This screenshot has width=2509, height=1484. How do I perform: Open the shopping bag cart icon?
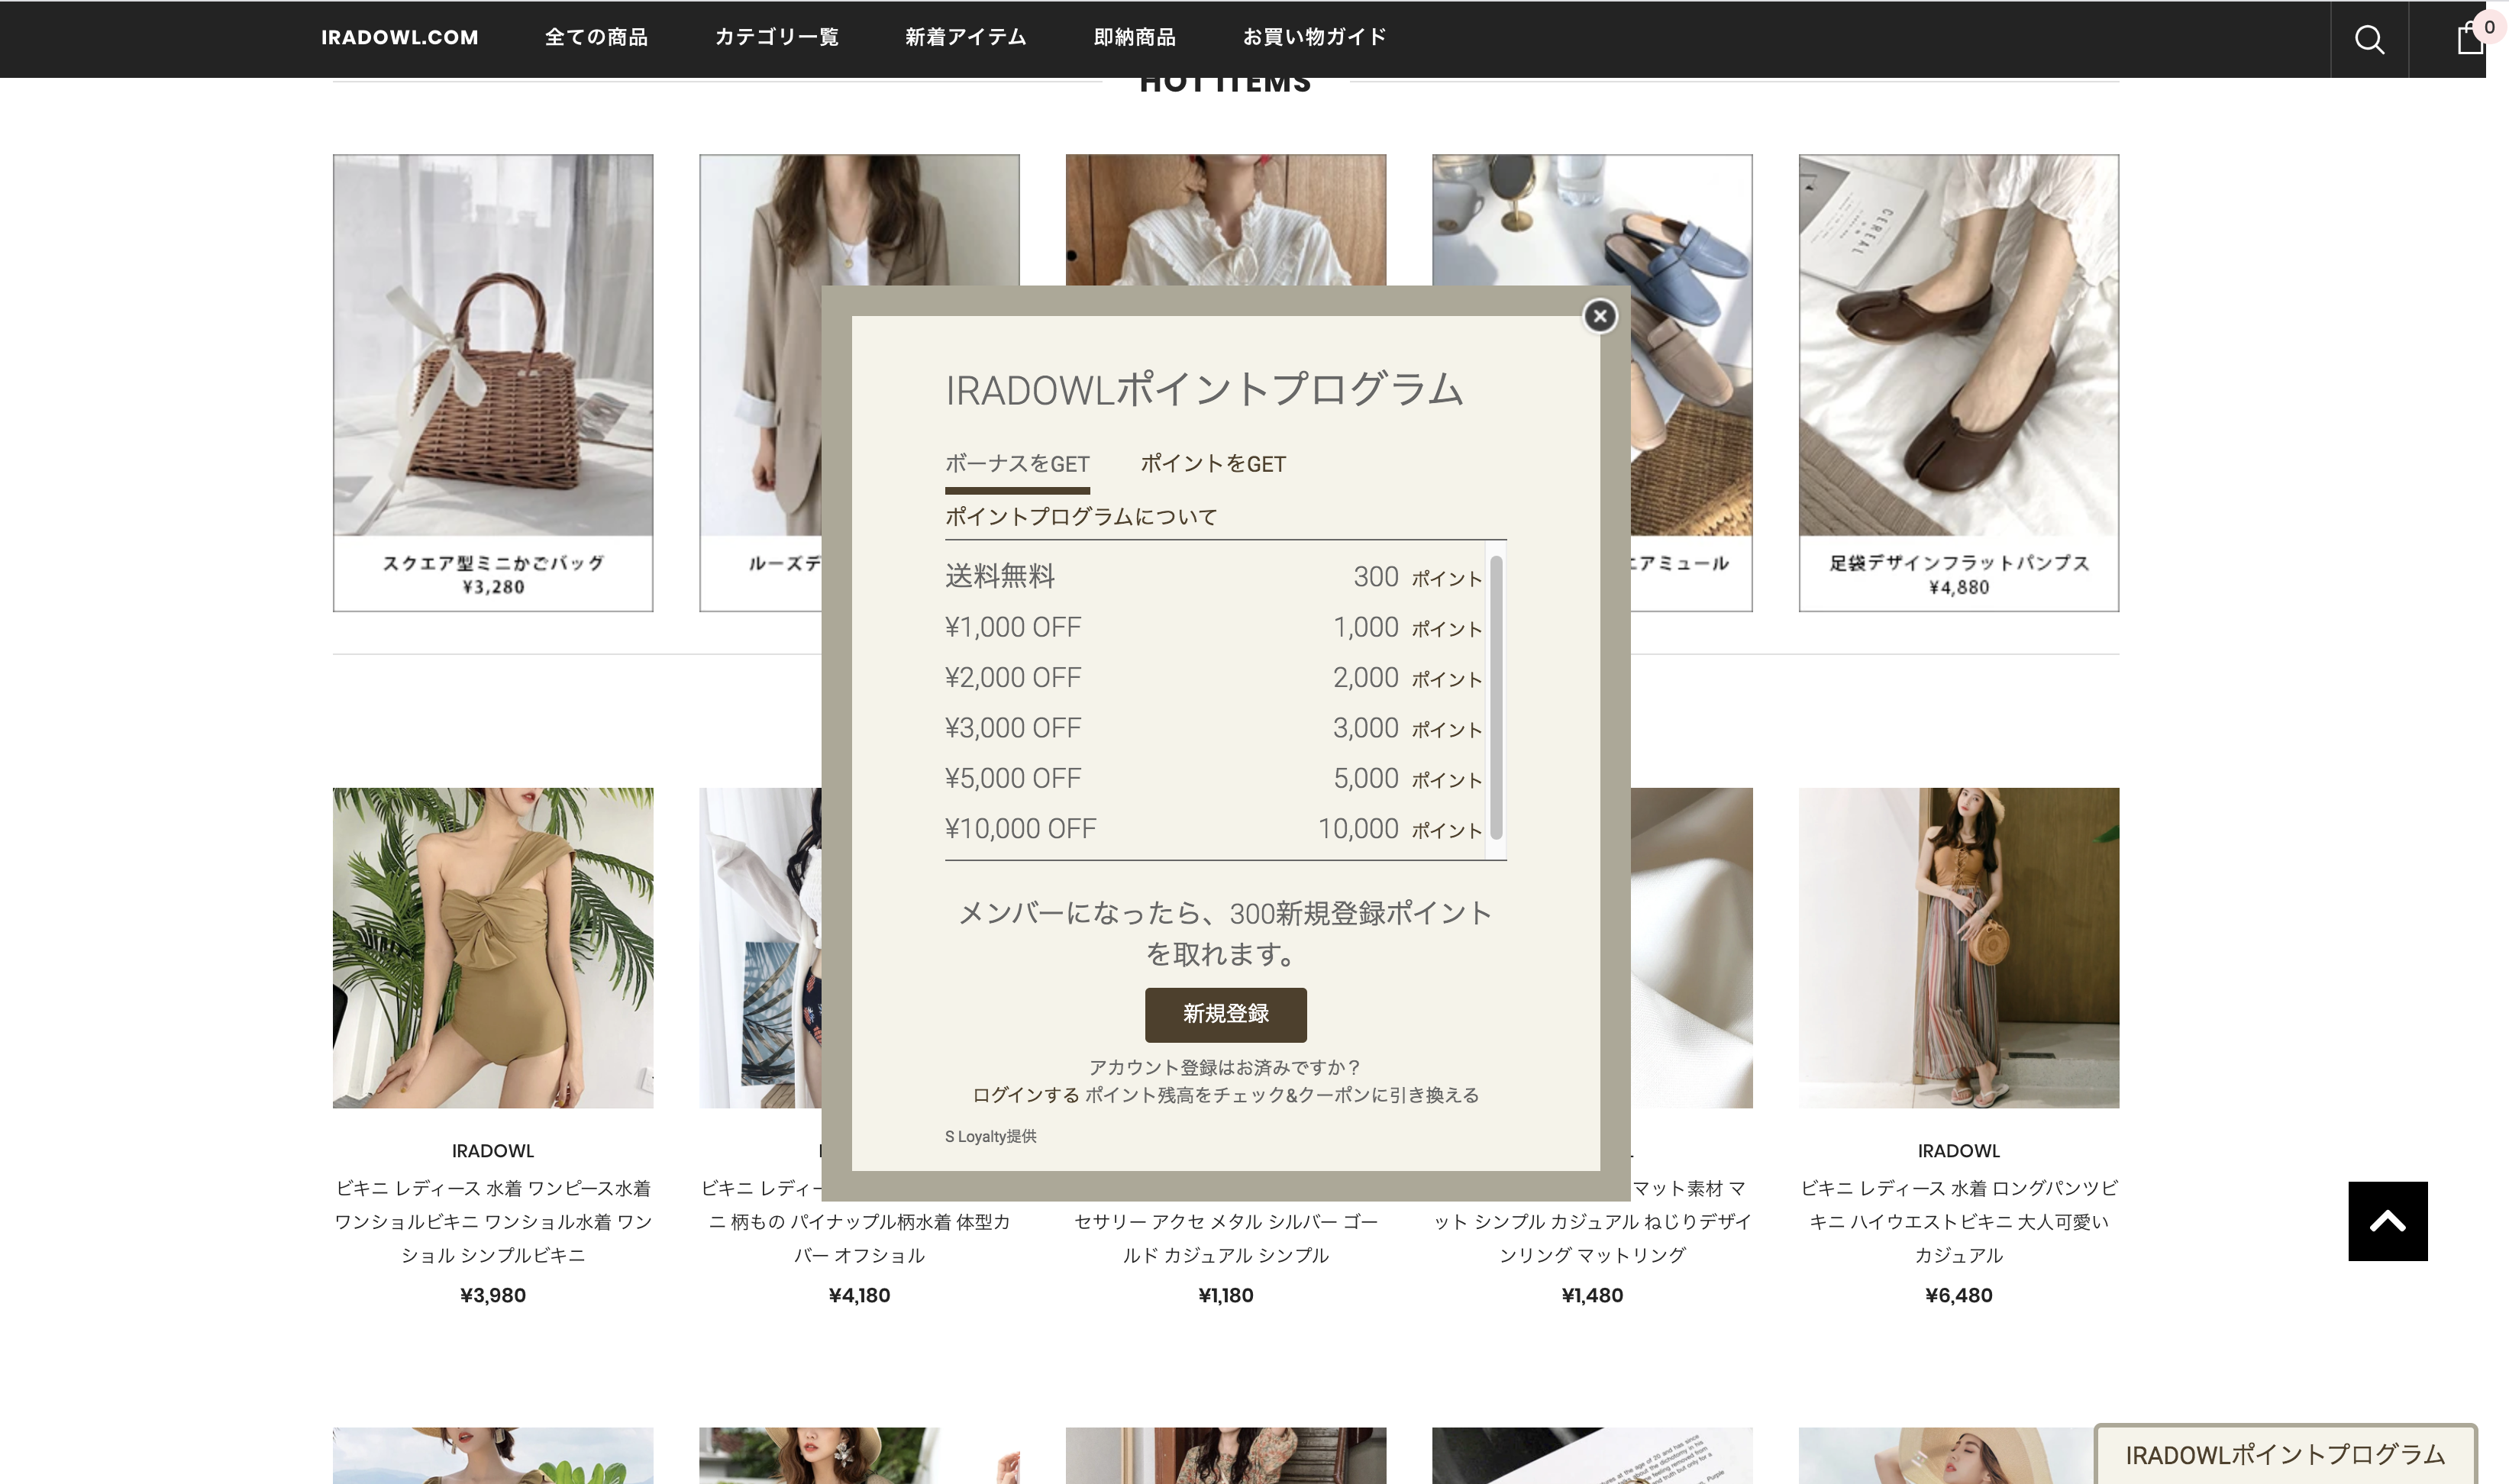pos(2471,38)
